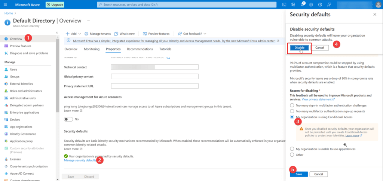The height and width of the screenshot is (181, 383).
Task: Click the Devices icon in sidebar
Action: click(6, 120)
